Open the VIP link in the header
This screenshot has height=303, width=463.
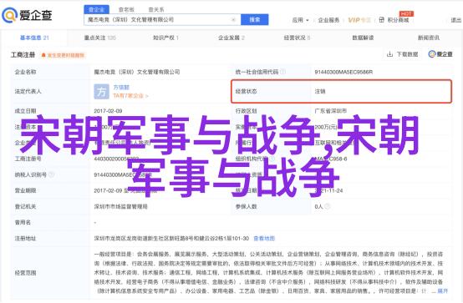pyautogui.click(x=359, y=20)
